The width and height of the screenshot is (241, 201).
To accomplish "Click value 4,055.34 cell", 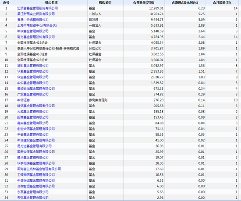I will pyautogui.click(x=157, y=42).
